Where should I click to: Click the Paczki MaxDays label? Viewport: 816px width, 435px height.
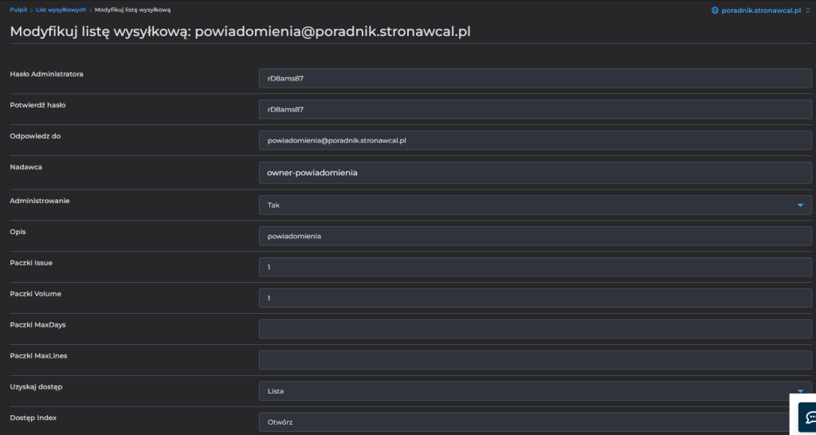(x=38, y=325)
